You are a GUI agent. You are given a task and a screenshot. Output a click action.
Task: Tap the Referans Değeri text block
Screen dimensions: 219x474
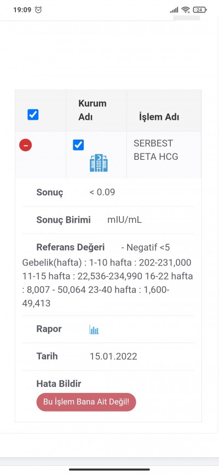point(108,275)
